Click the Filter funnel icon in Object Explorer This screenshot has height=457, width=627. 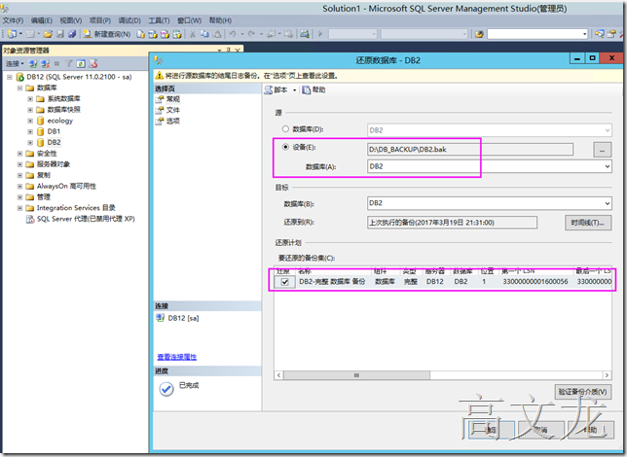(x=69, y=63)
